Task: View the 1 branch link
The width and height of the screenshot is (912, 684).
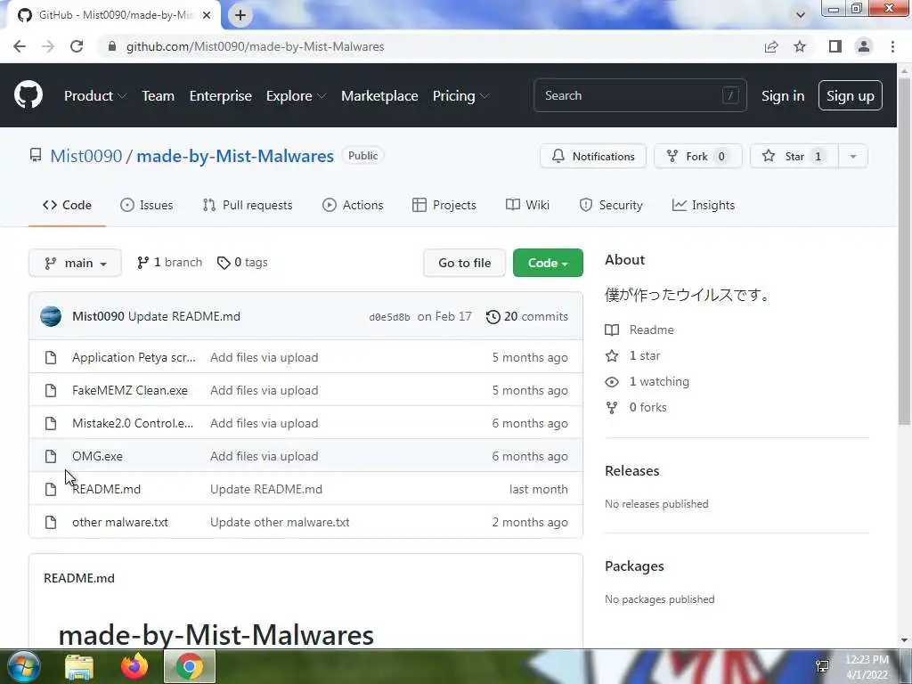Action: (x=169, y=263)
